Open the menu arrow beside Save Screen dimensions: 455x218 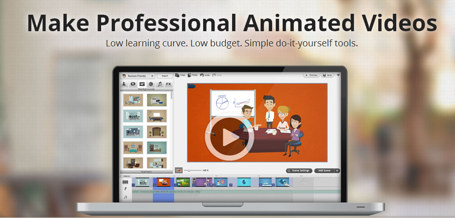click(338, 75)
